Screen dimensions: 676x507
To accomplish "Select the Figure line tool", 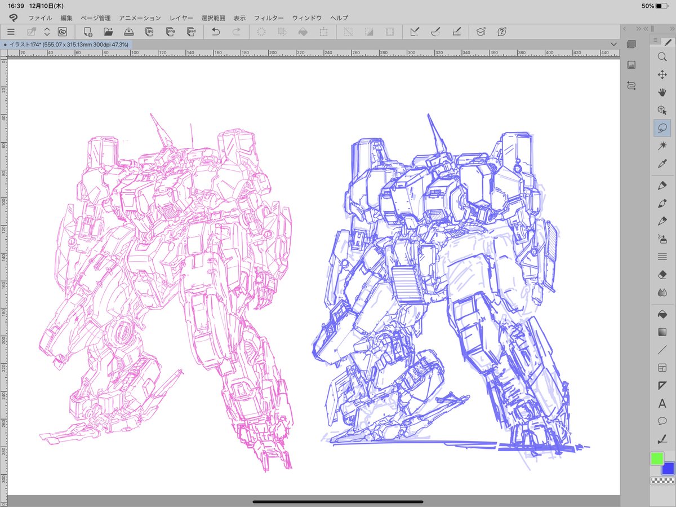I will [662, 350].
